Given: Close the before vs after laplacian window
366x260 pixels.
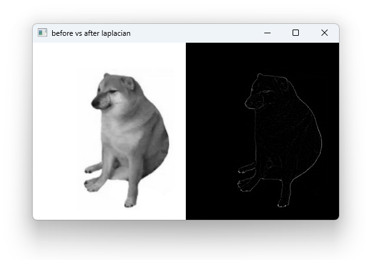Looking at the screenshot, I should 325,33.
